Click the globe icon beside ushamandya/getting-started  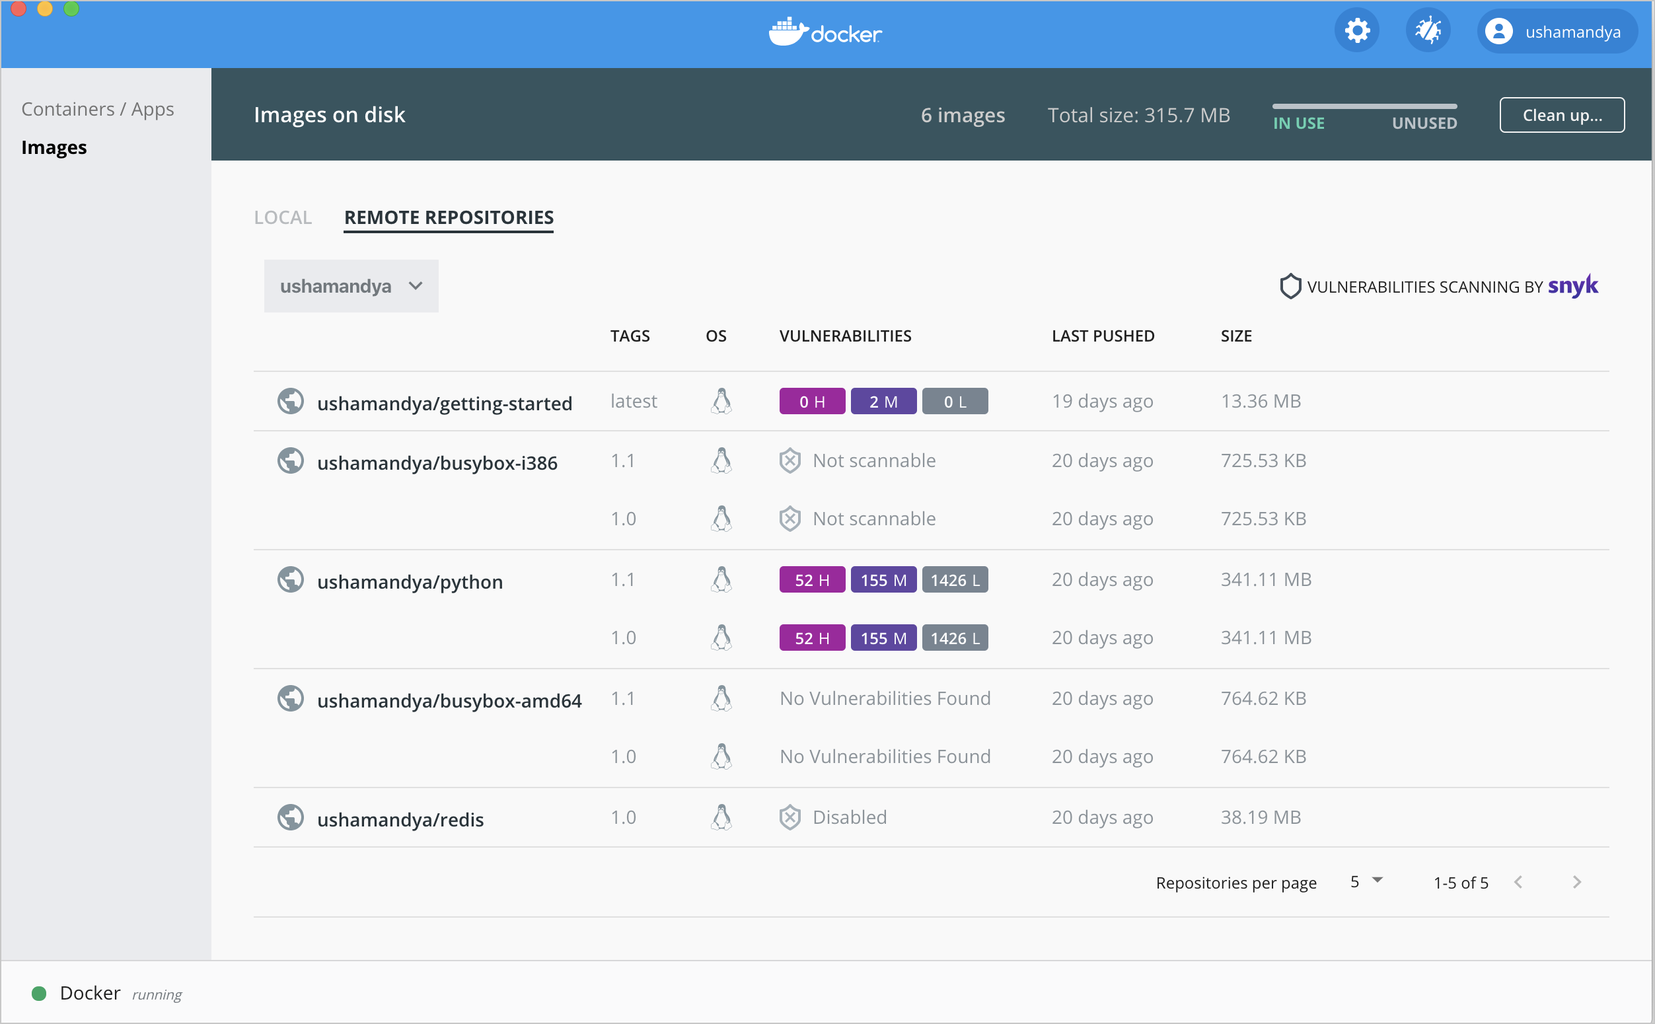pos(291,401)
